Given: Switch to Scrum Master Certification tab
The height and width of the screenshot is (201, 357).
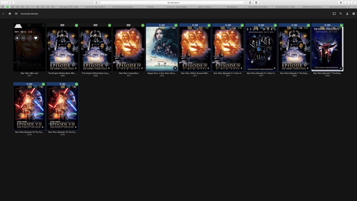Looking at the screenshot, I should (259, 7).
